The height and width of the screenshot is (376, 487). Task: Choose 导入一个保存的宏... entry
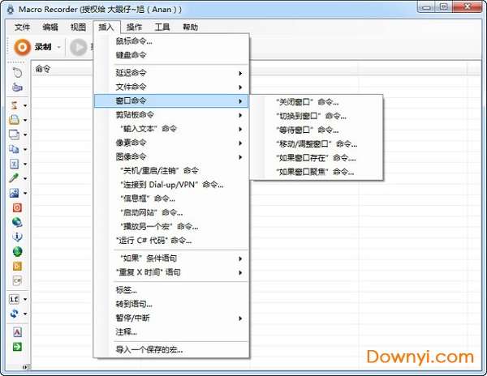(x=171, y=350)
